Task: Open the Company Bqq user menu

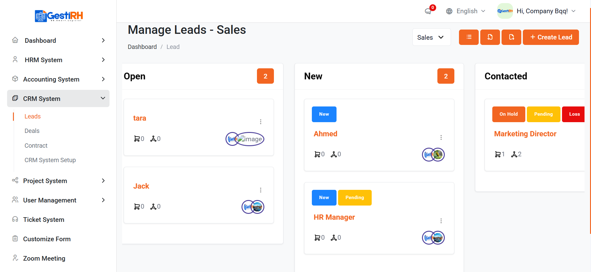Action: [537, 11]
